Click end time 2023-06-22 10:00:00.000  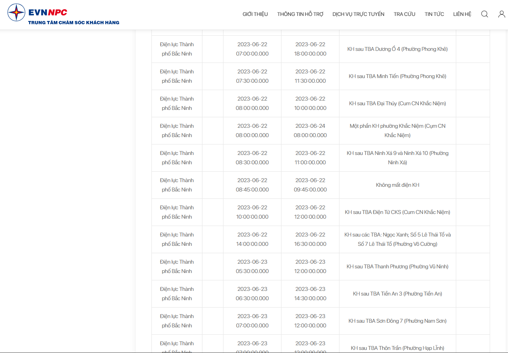tap(310, 104)
